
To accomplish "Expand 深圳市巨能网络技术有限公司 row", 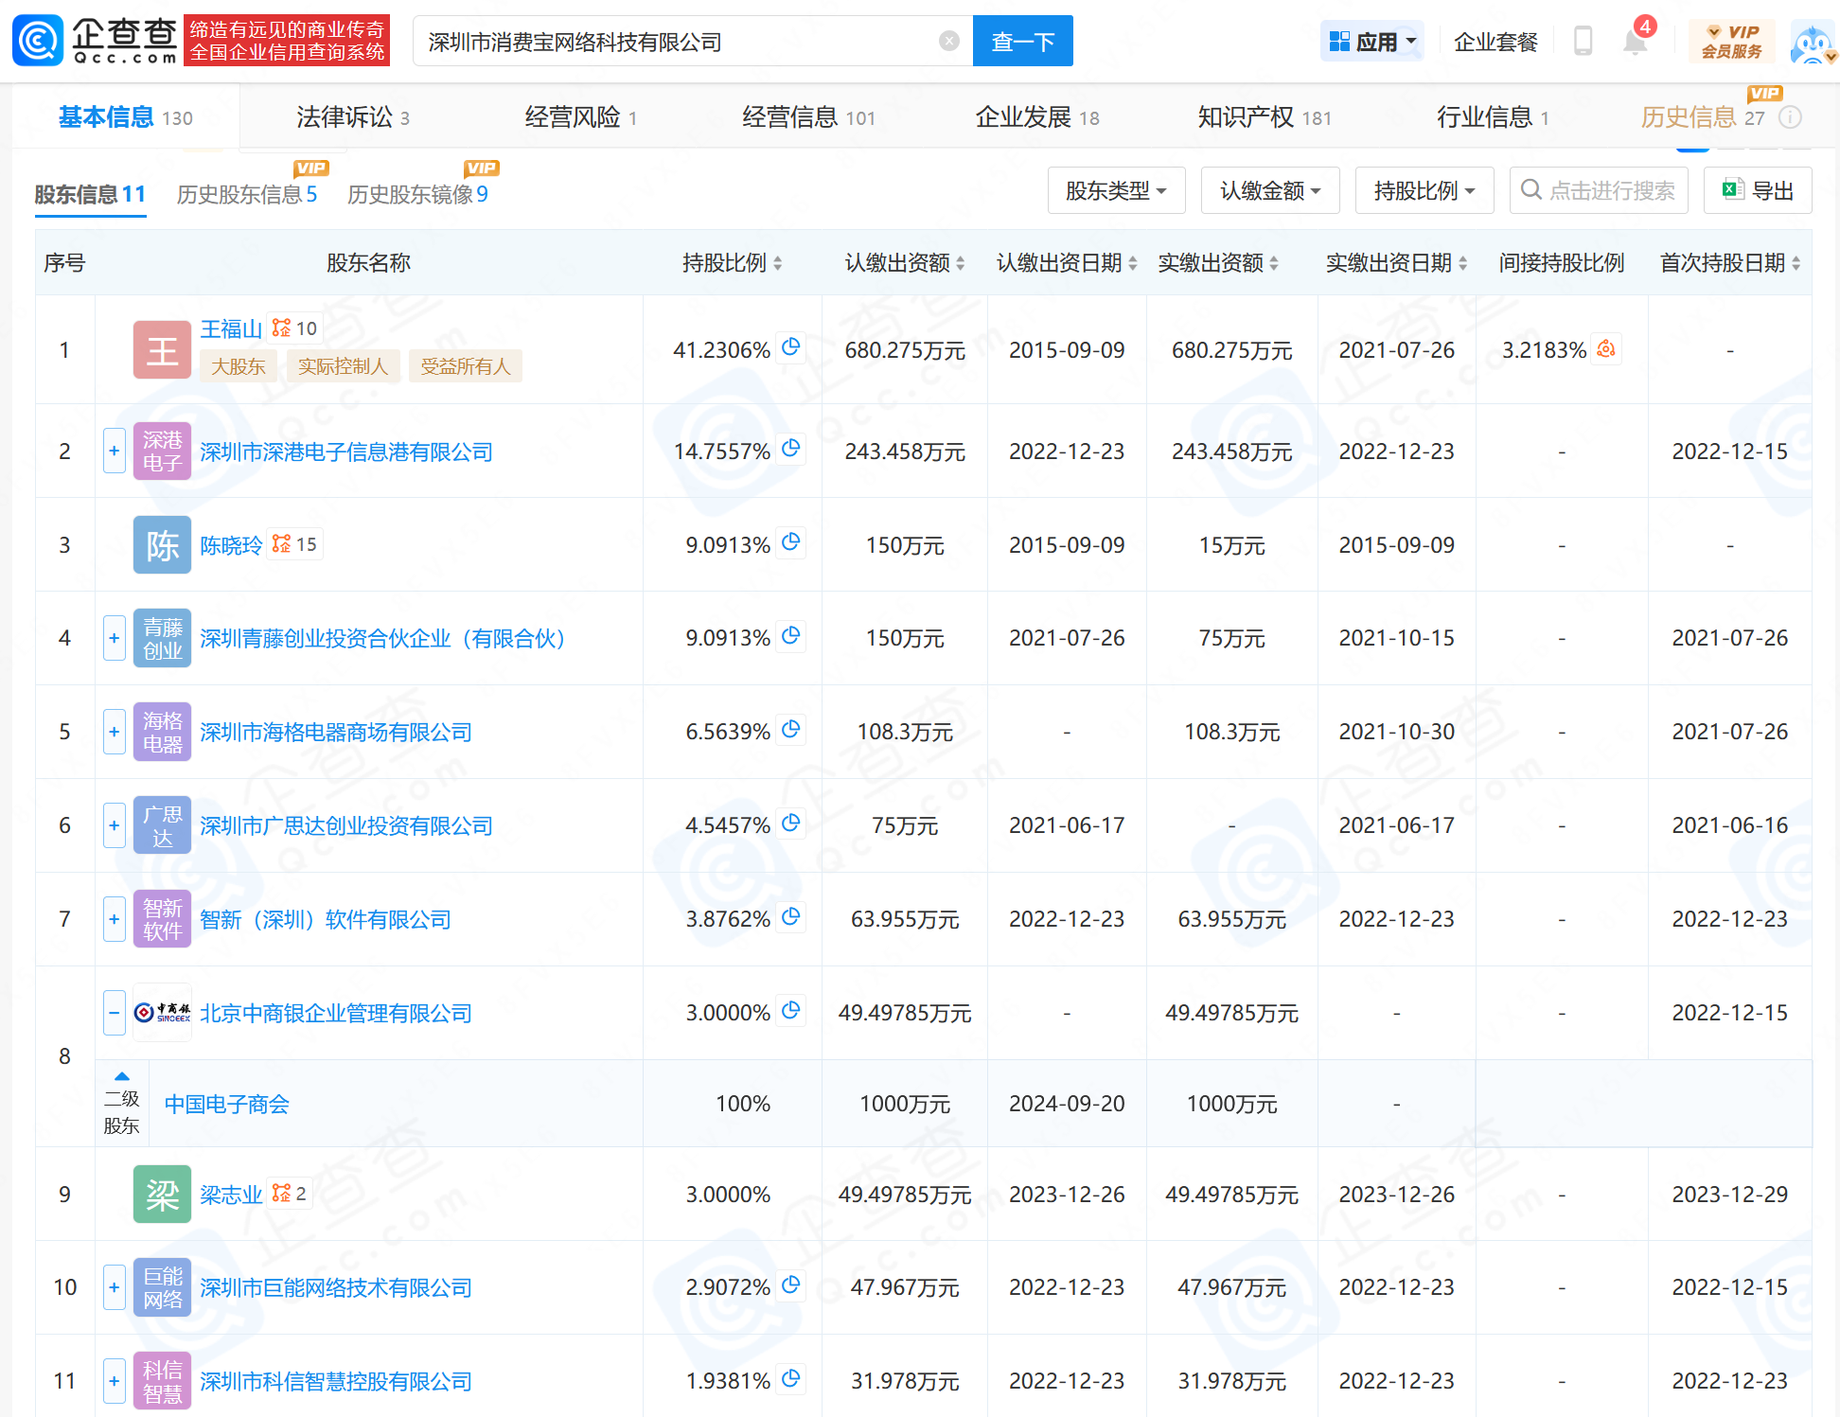I will (115, 1287).
